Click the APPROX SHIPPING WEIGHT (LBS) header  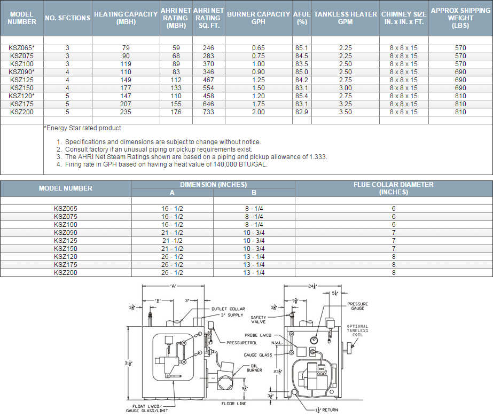(460, 18)
